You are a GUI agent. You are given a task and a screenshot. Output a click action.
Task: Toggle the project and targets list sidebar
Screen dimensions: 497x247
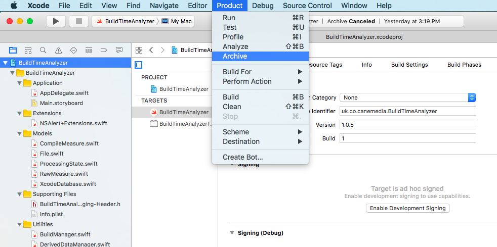(138, 65)
